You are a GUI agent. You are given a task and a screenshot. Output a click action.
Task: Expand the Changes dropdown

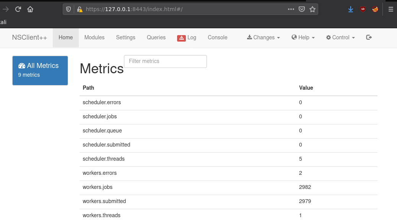tap(264, 37)
